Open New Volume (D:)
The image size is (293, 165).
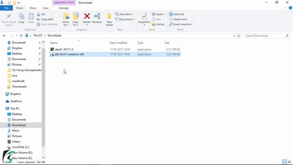point(22,153)
